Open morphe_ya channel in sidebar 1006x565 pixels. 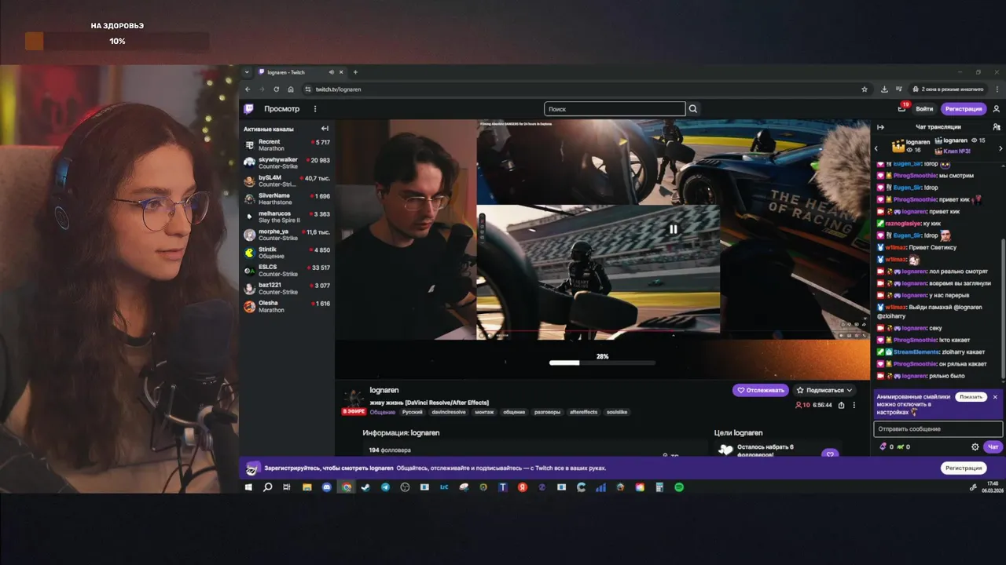[x=287, y=235]
